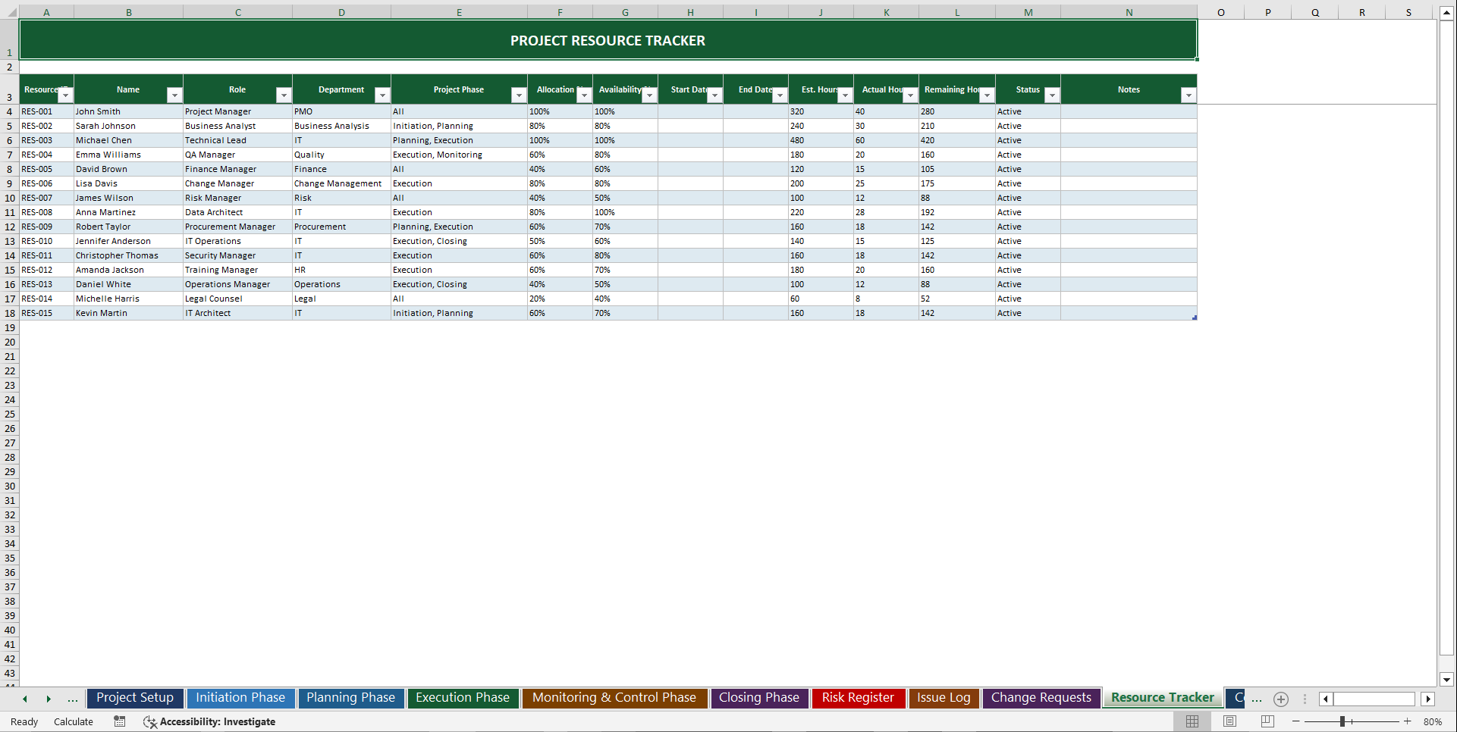The image size is (1457, 732).
Task: Select the Change Management department cell
Action: [341, 183]
